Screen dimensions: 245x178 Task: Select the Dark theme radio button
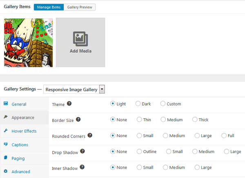coord(138,104)
